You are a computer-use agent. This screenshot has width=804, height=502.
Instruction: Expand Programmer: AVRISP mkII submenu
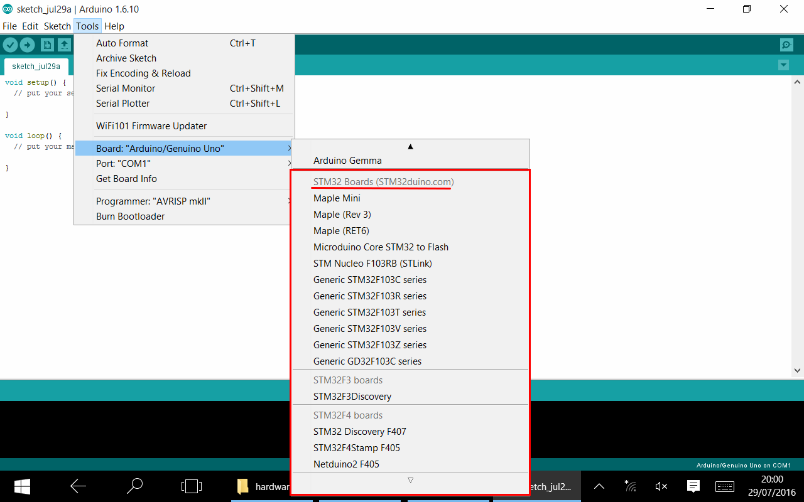184,201
